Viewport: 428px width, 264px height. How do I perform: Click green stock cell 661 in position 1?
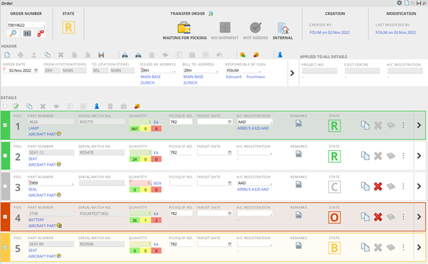134,129
